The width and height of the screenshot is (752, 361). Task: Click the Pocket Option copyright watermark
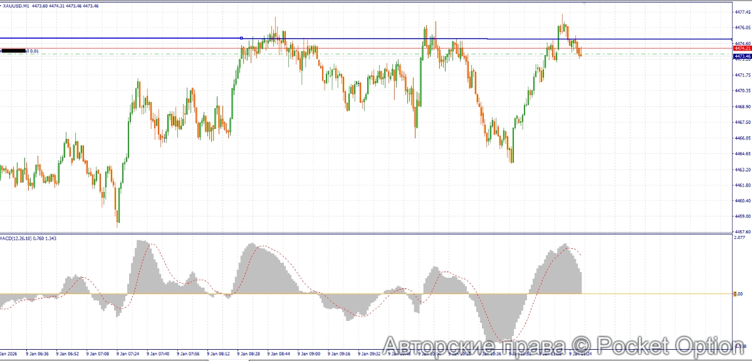tap(558, 346)
